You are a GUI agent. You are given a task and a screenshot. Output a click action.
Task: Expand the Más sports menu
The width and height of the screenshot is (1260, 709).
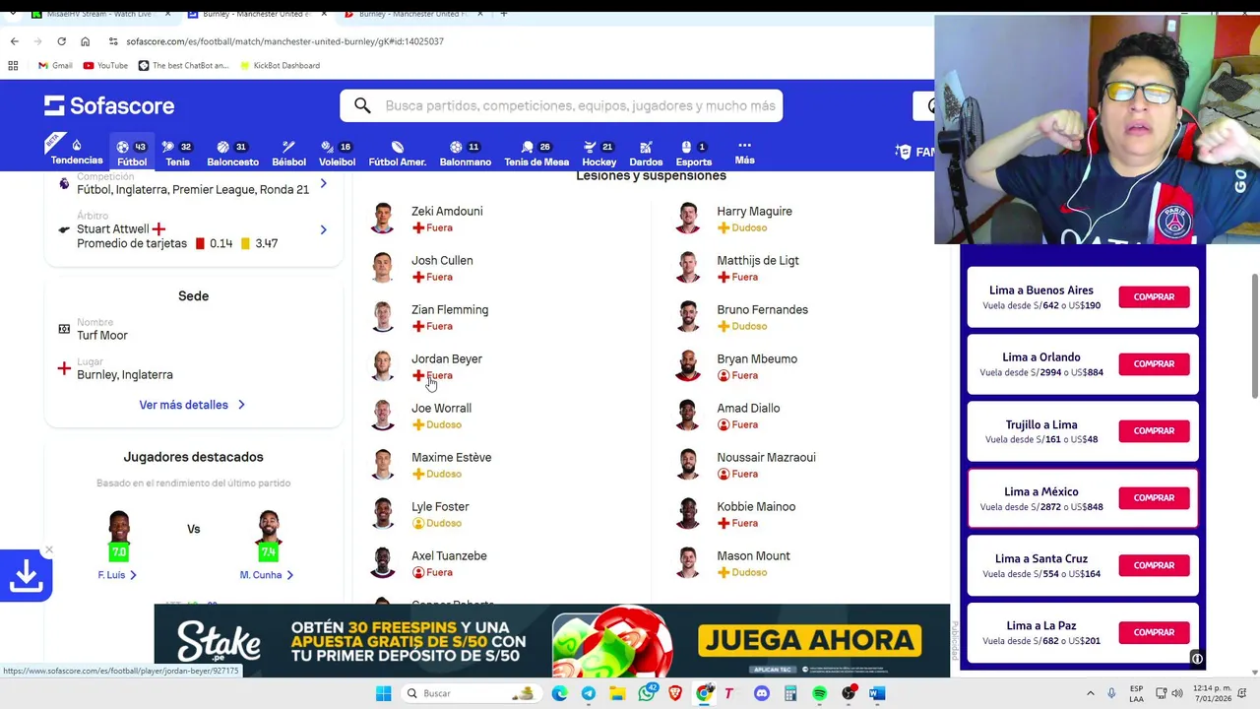(x=744, y=152)
